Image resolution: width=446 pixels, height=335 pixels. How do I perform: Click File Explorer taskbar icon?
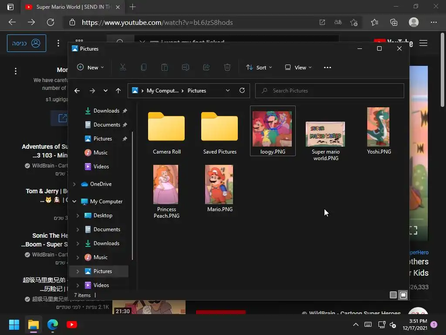pos(34,325)
